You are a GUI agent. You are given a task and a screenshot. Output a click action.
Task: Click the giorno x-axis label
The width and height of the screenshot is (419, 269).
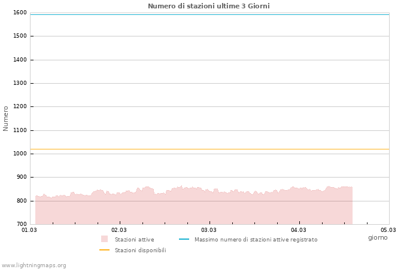tap(378, 237)
